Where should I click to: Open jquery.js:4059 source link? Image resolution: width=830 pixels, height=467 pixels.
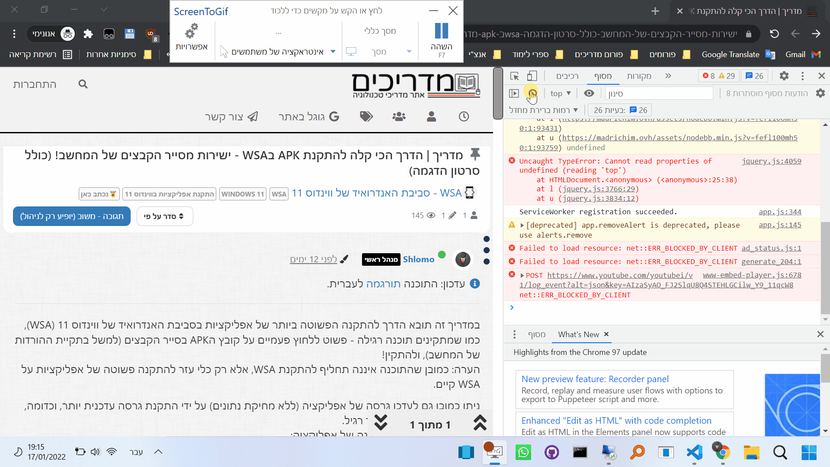coord(771,161)
